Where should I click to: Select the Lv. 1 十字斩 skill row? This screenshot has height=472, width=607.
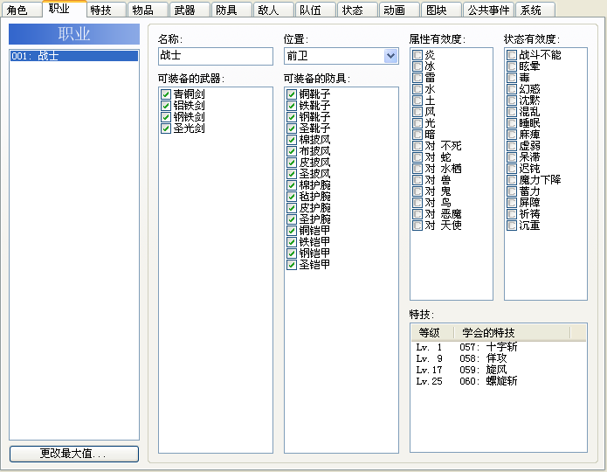tap(498, 347)
